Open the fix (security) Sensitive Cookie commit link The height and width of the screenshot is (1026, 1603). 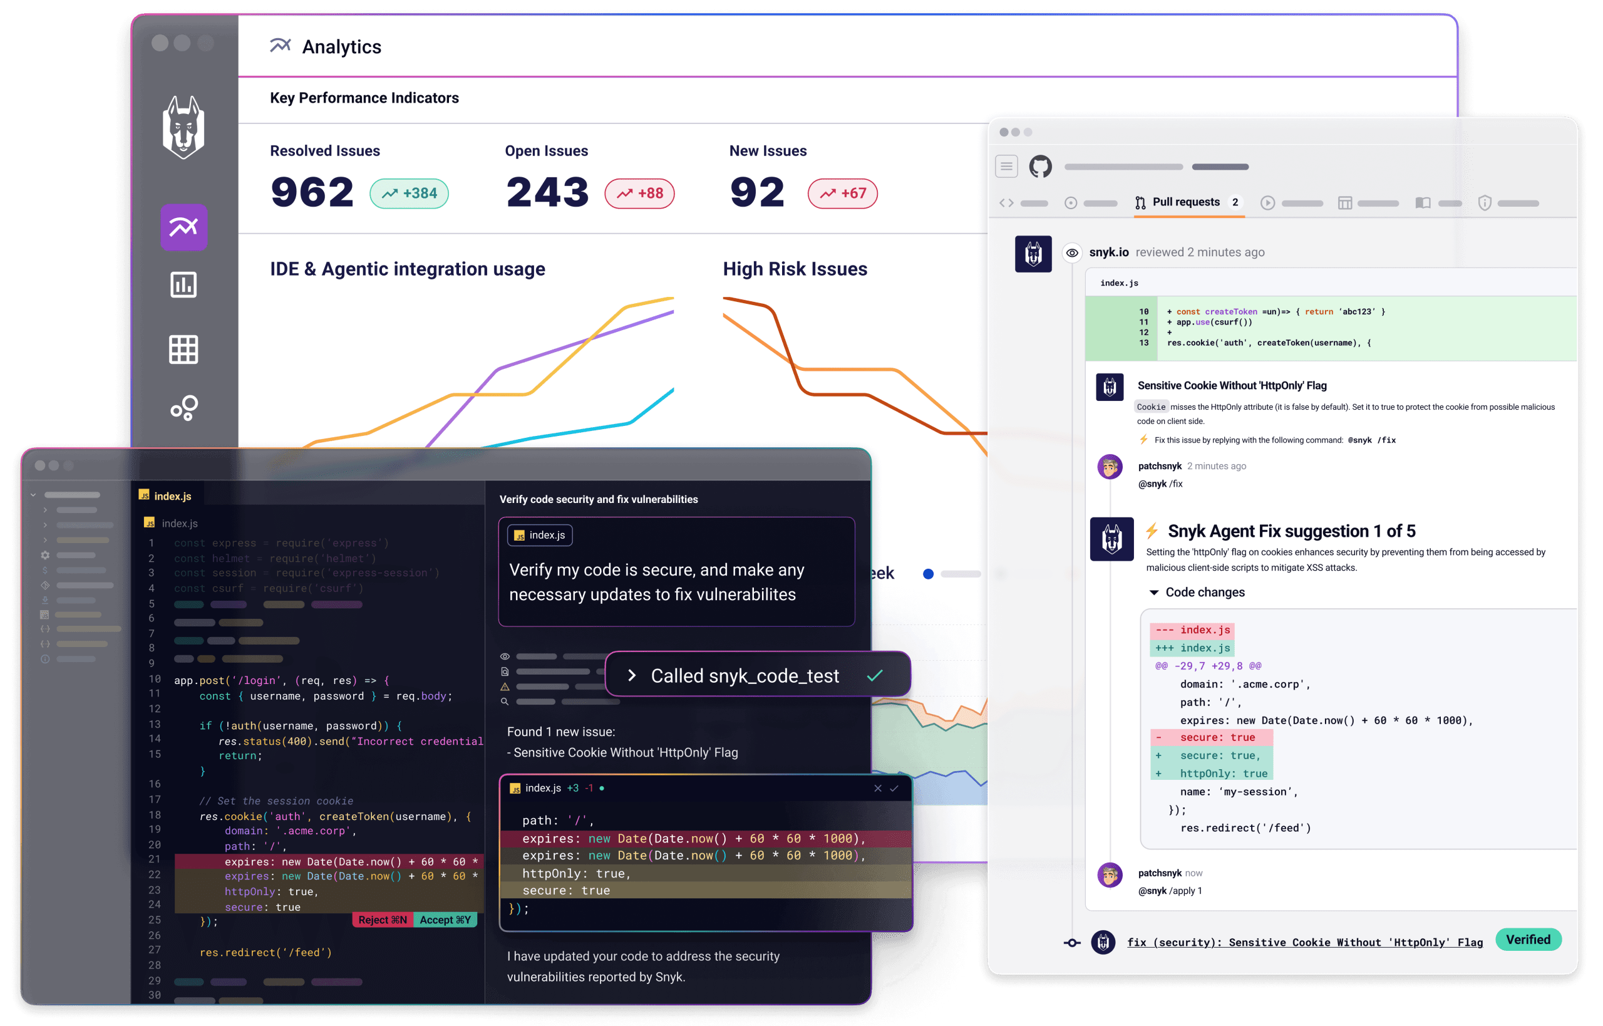(1304, 942)
